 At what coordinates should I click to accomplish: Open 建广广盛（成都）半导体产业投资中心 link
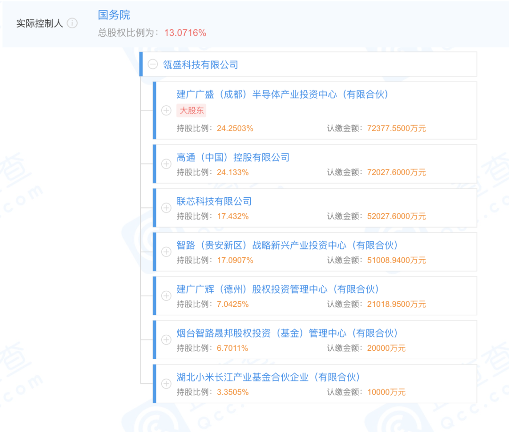click(x=282, y=94)
